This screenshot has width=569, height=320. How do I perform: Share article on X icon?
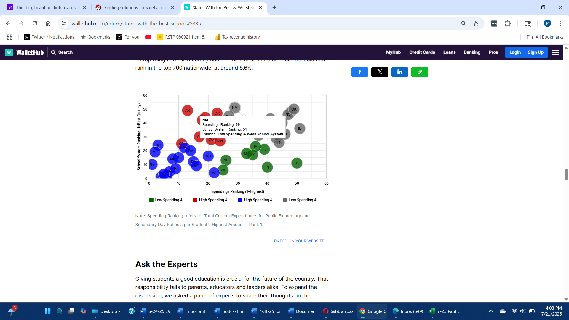coord(380,72)
